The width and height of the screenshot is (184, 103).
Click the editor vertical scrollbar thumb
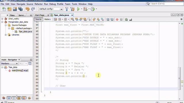179,78
